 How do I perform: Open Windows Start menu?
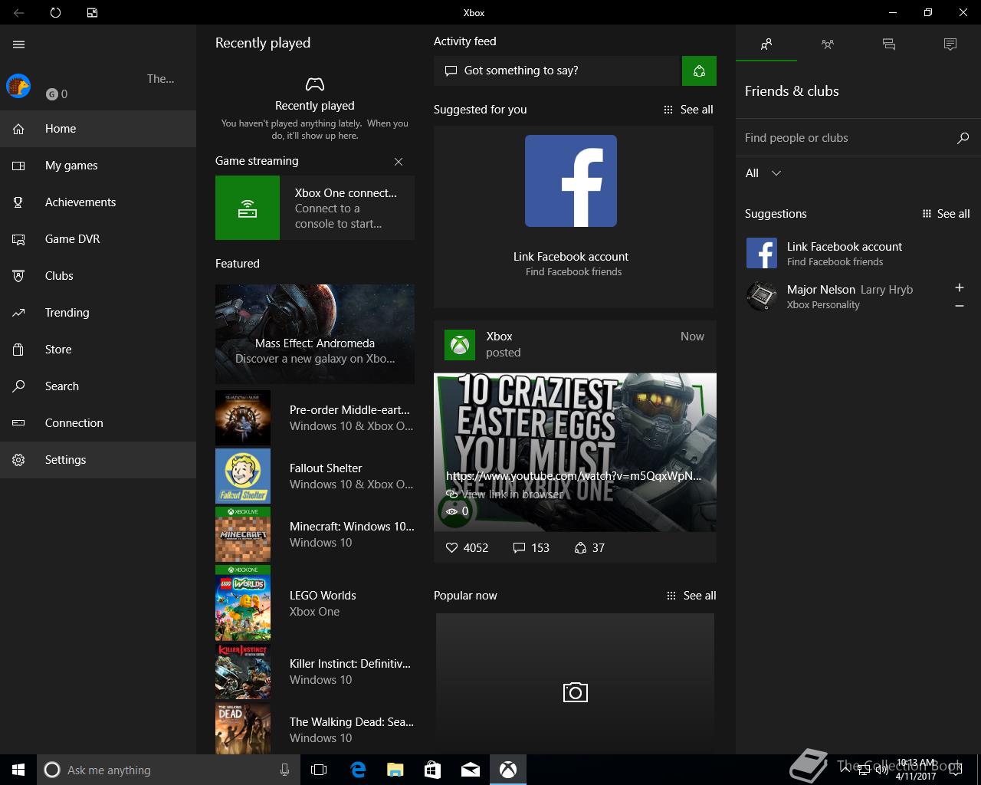click(18, 770)
